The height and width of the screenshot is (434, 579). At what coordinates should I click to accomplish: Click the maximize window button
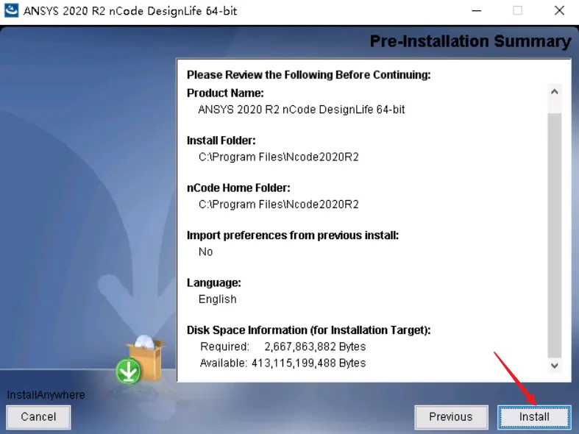tap(518, 11)
